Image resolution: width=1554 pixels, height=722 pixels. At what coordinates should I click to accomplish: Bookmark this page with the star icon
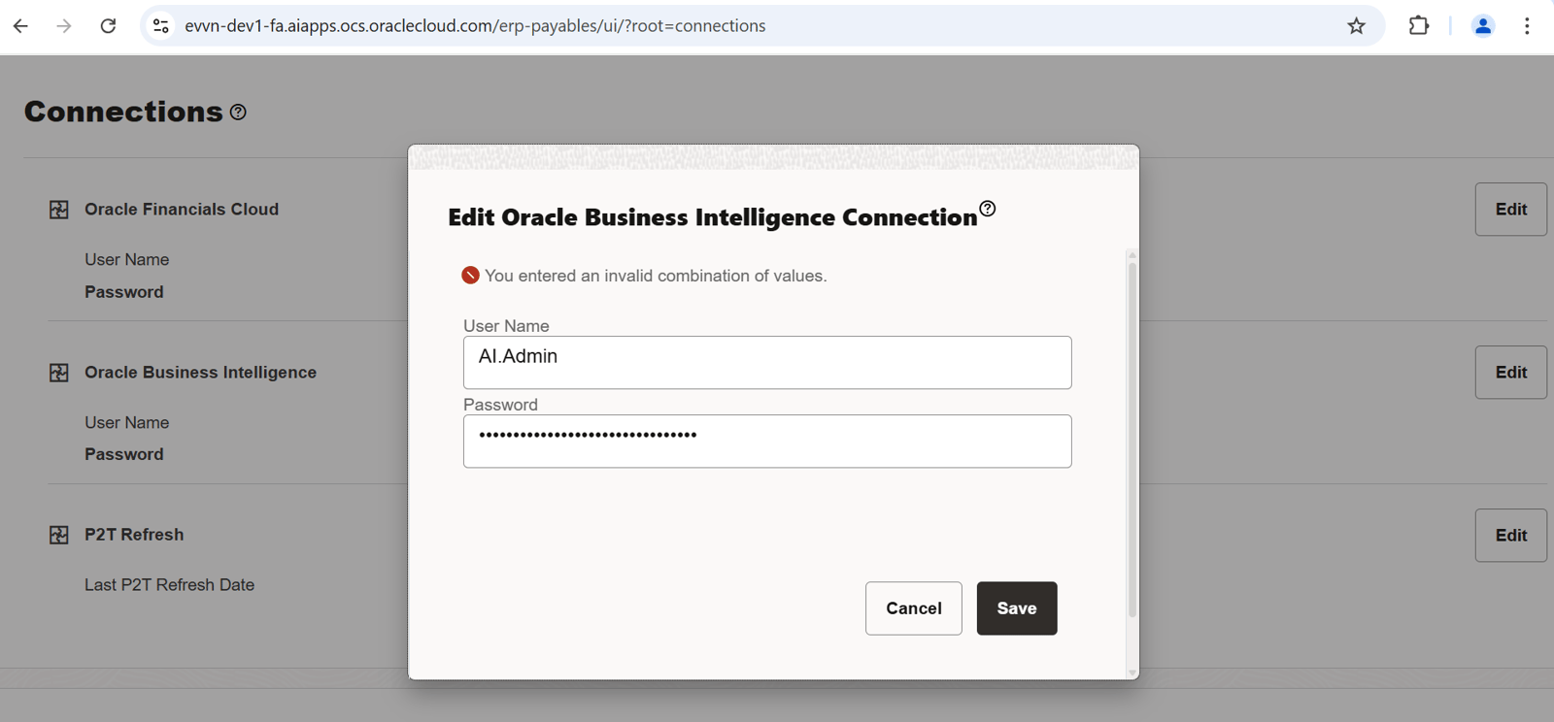(x=1357, y=26)
